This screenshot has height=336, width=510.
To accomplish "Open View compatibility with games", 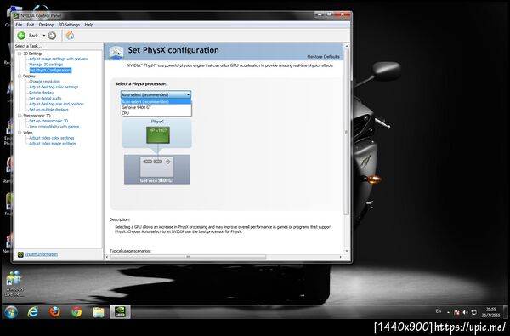I will coord(54,127).
